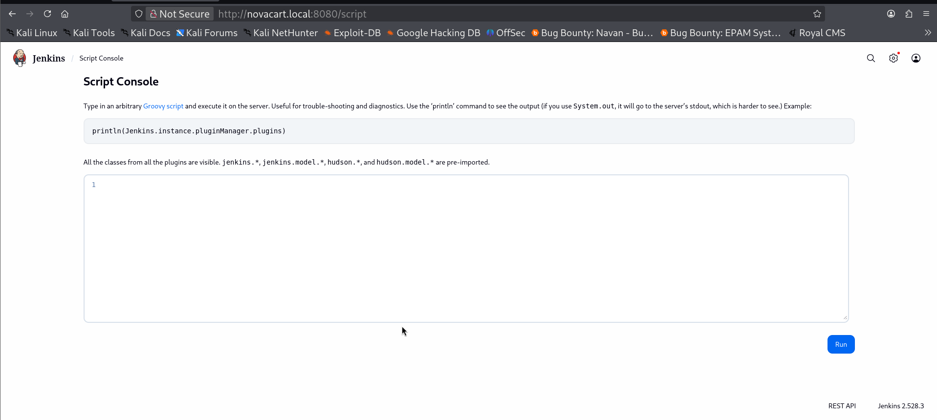Click the Script Console breadcrumb
This screenshot has width=937, height=420.
tap(101, 58)
